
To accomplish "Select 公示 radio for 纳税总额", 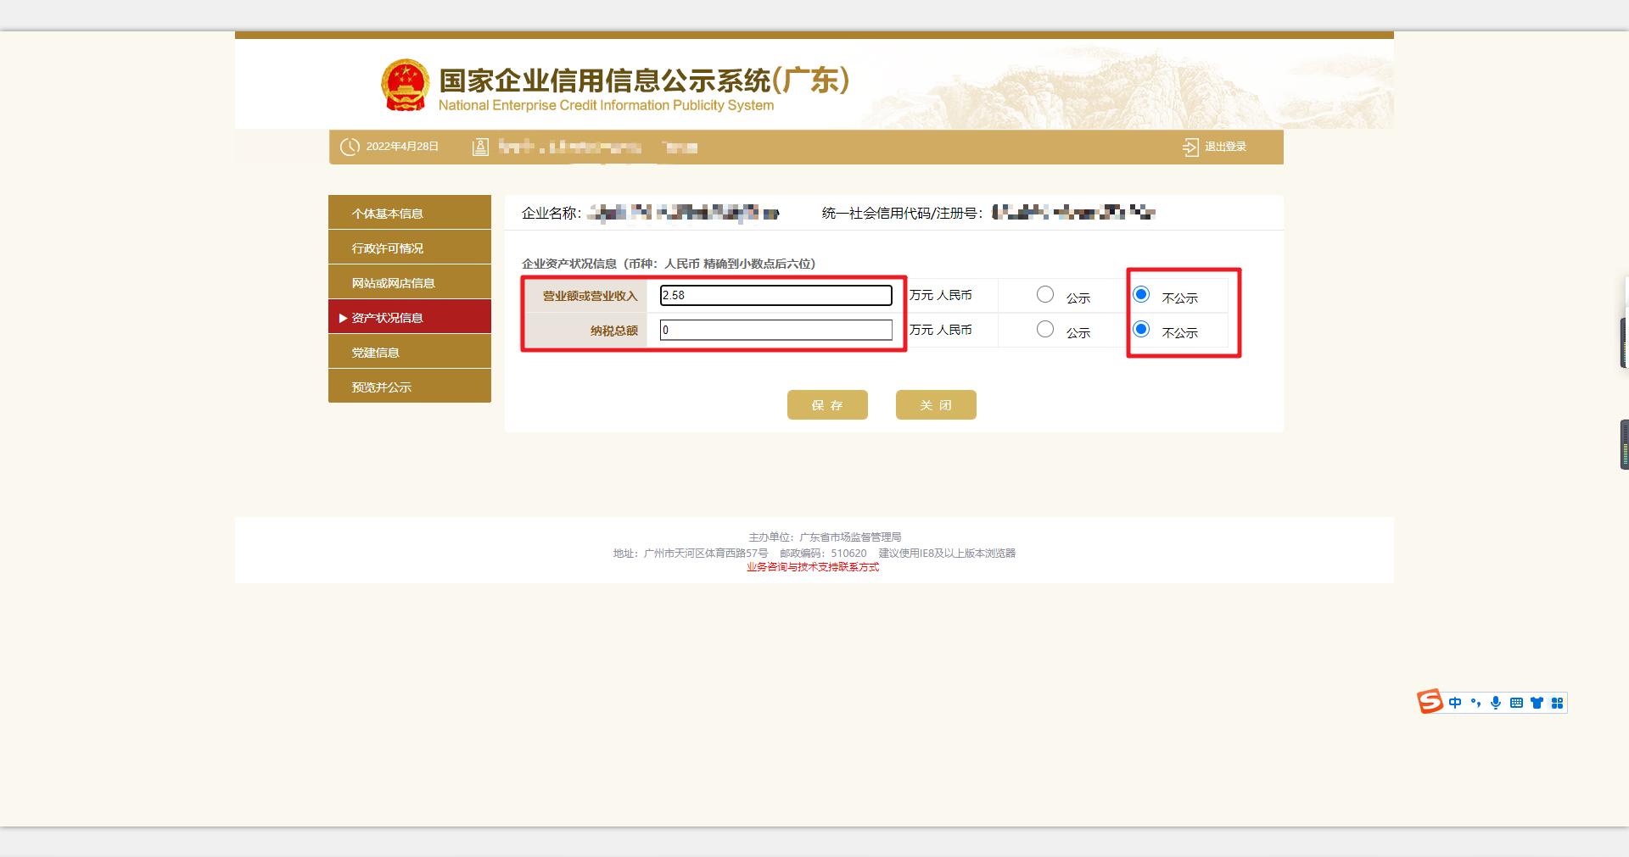I will click(x=1044, y=330).
